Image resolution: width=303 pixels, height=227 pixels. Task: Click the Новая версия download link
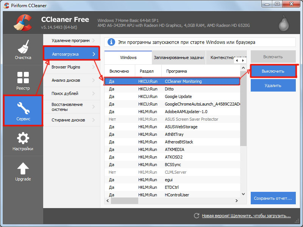point(246,216)
